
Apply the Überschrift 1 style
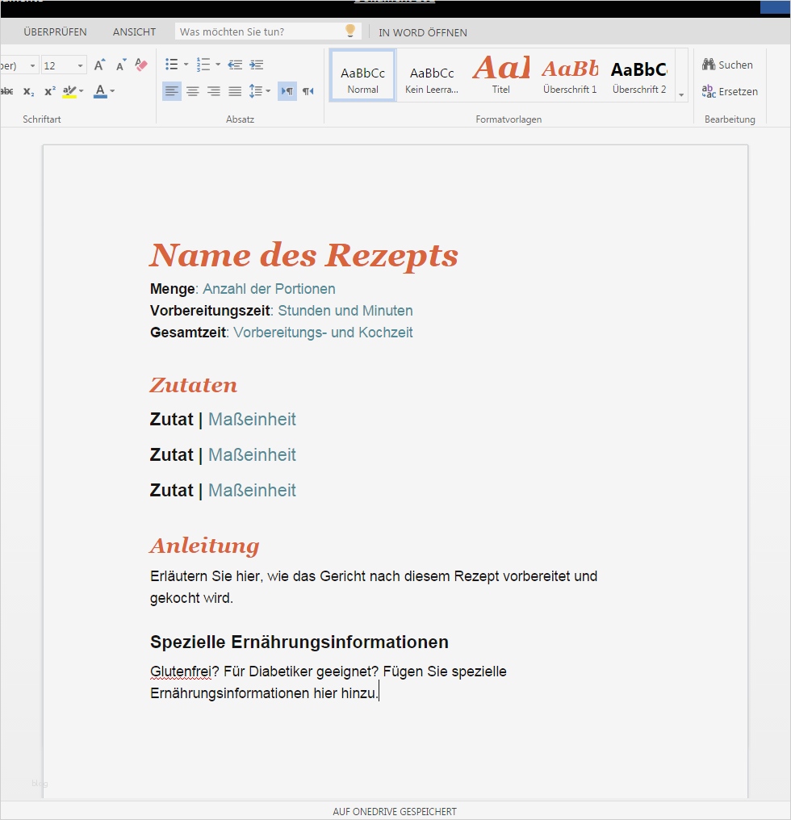(570, 74)
